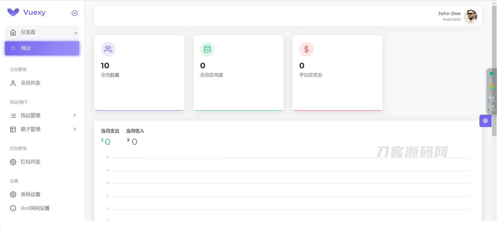The width and height of the screenshot is (497, 229).
Task: Click the 会员管理 section header
Action: pyautogui.click(x=18, y=70)
